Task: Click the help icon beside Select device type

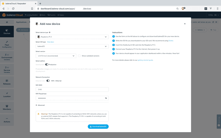Action: [50, 32]
